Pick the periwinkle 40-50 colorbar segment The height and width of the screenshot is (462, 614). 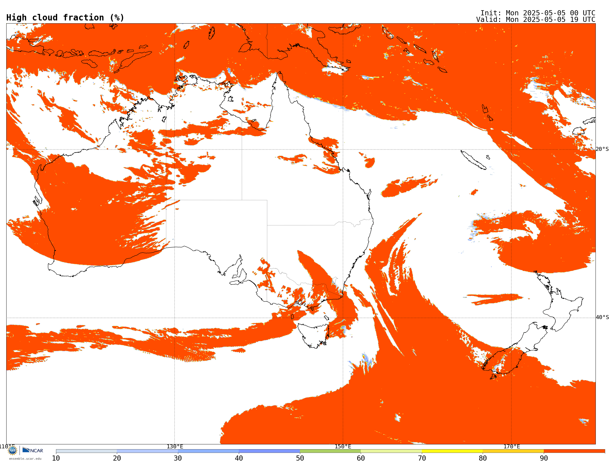(x=269, y=451)
